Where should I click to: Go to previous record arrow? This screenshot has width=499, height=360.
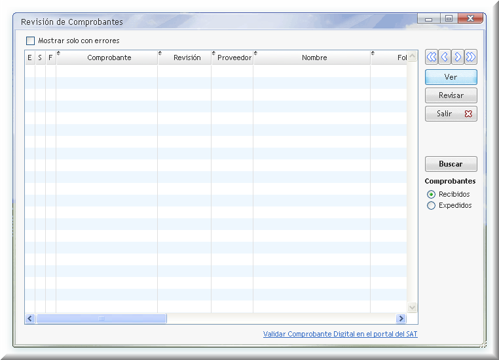pyautogui.click(x=444, y=57)
